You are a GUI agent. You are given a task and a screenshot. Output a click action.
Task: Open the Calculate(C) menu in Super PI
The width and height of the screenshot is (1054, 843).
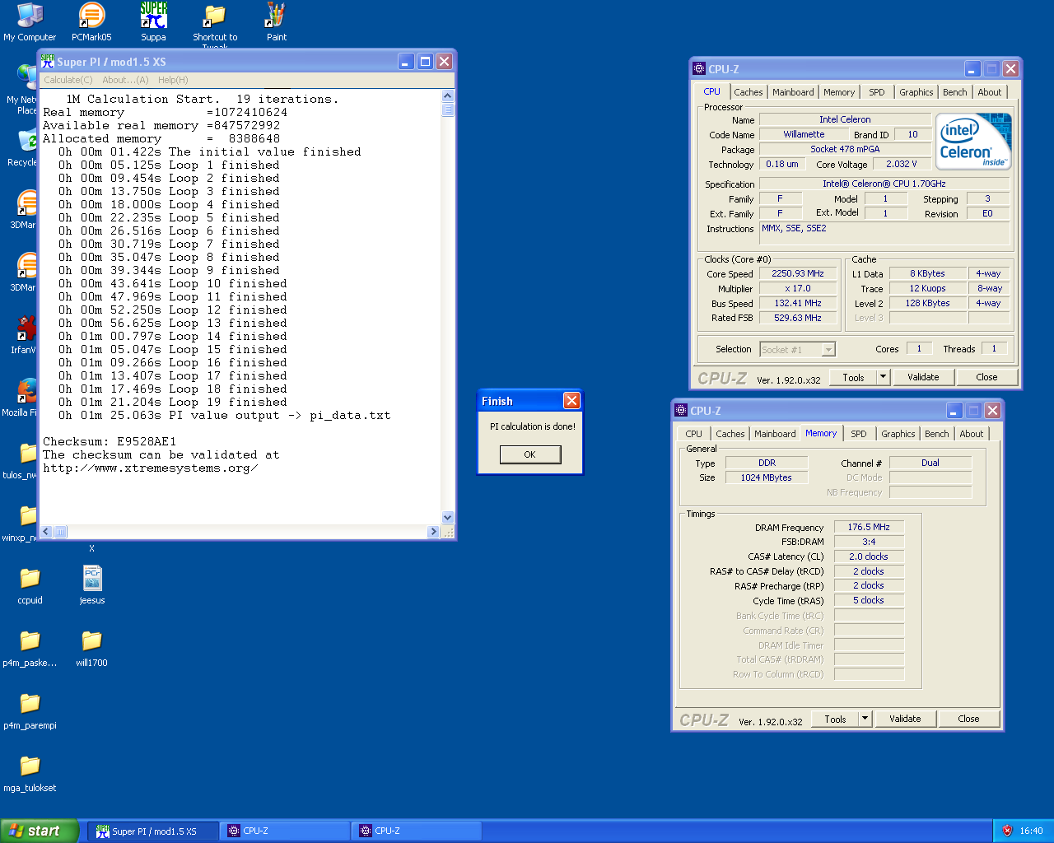click(68, 80)
